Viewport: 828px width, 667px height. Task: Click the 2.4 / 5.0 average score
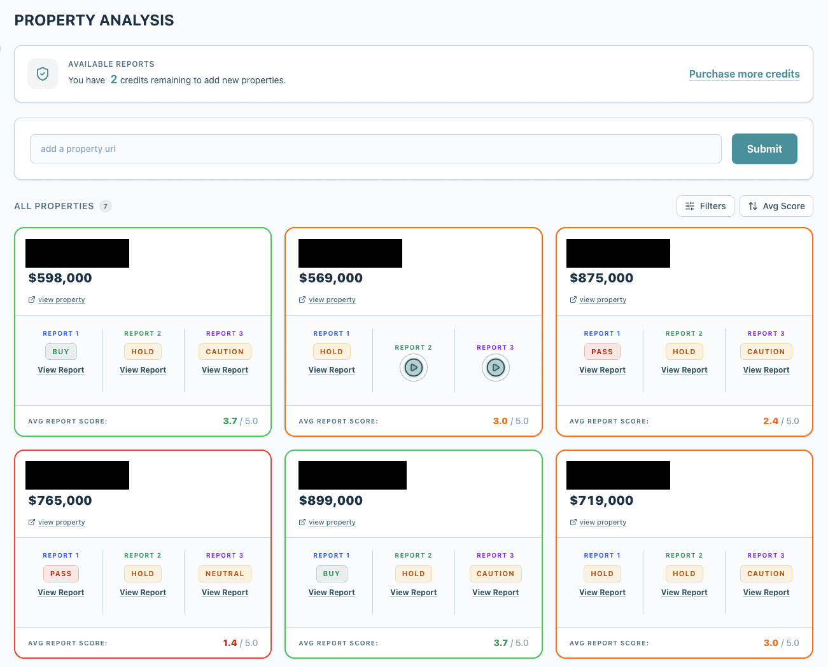click(x=781, y=421)
